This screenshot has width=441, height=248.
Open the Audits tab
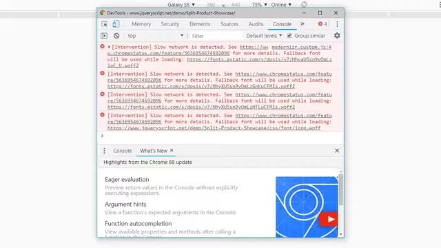tap(256, 24)
